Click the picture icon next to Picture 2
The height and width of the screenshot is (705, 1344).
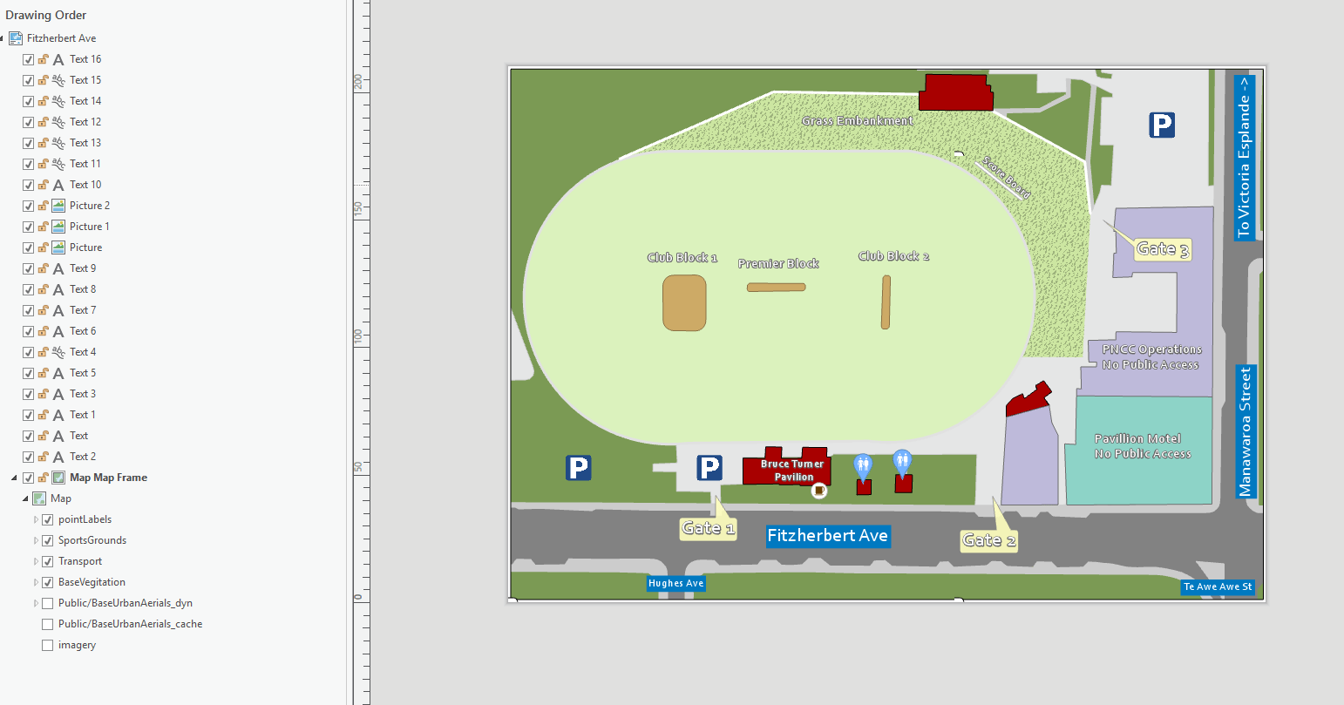point(58,206)
